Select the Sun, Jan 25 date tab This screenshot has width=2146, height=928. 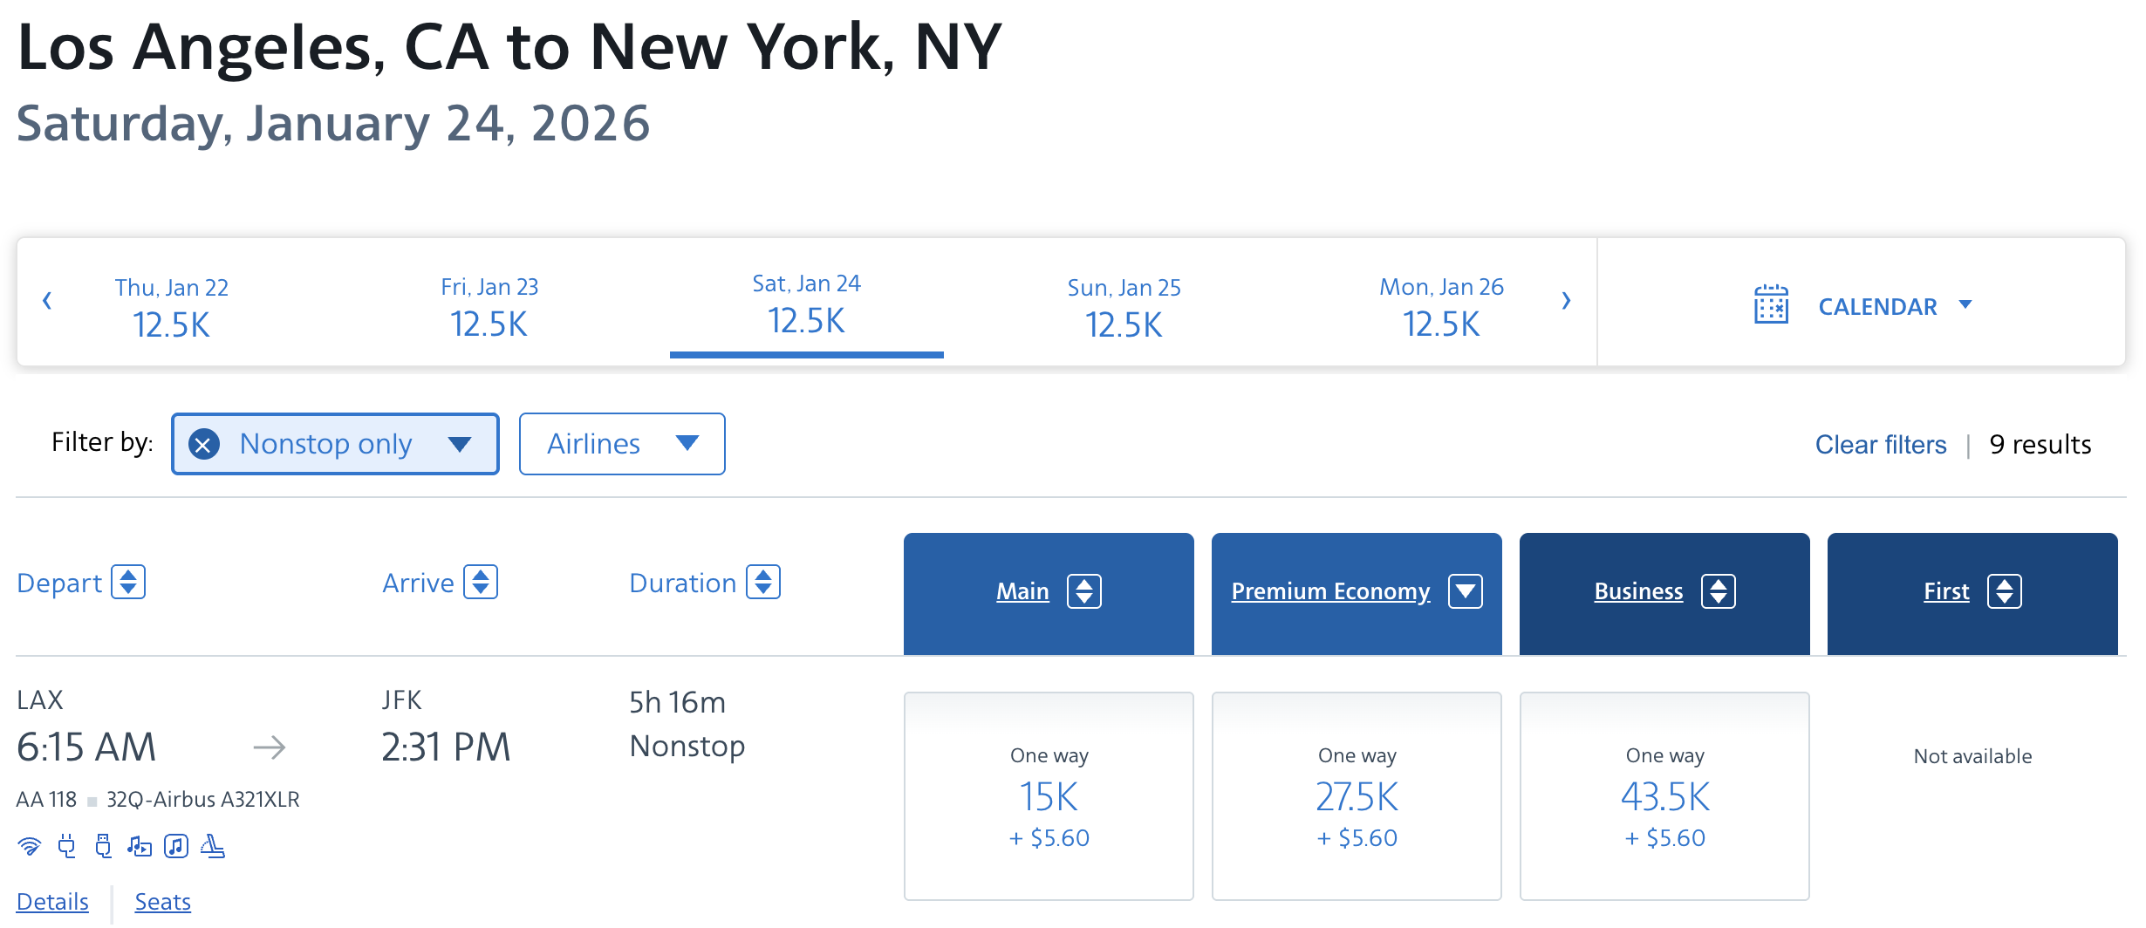1124,305
